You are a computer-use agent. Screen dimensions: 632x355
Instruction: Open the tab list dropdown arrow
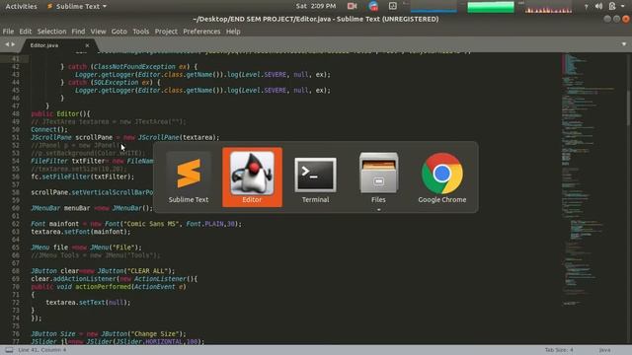tap(624, 44)
